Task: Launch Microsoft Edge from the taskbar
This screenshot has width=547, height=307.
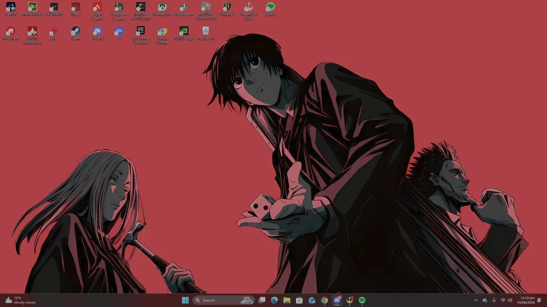Action: click(274, 300)
